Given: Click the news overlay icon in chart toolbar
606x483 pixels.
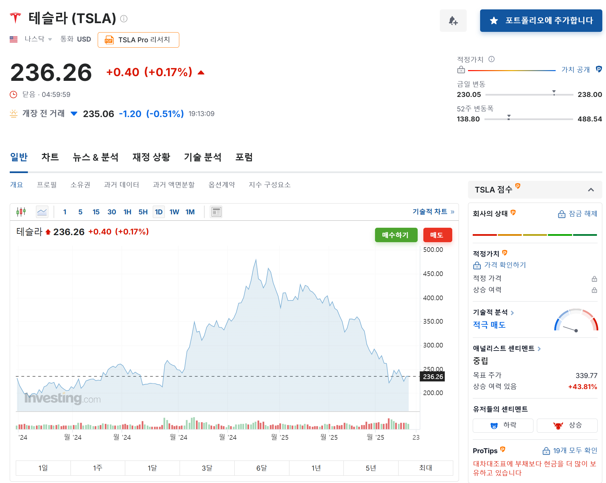Looking at the screenshot, I should (216, 212).
